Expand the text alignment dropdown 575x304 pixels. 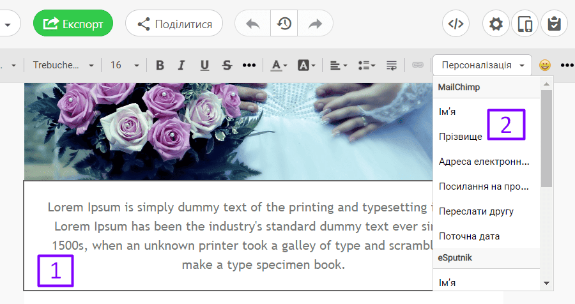pyautogui.click(x=339, y=65)
